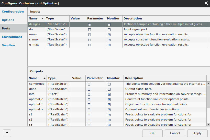Click the OK button
The image size is (210, 140).
152,133
